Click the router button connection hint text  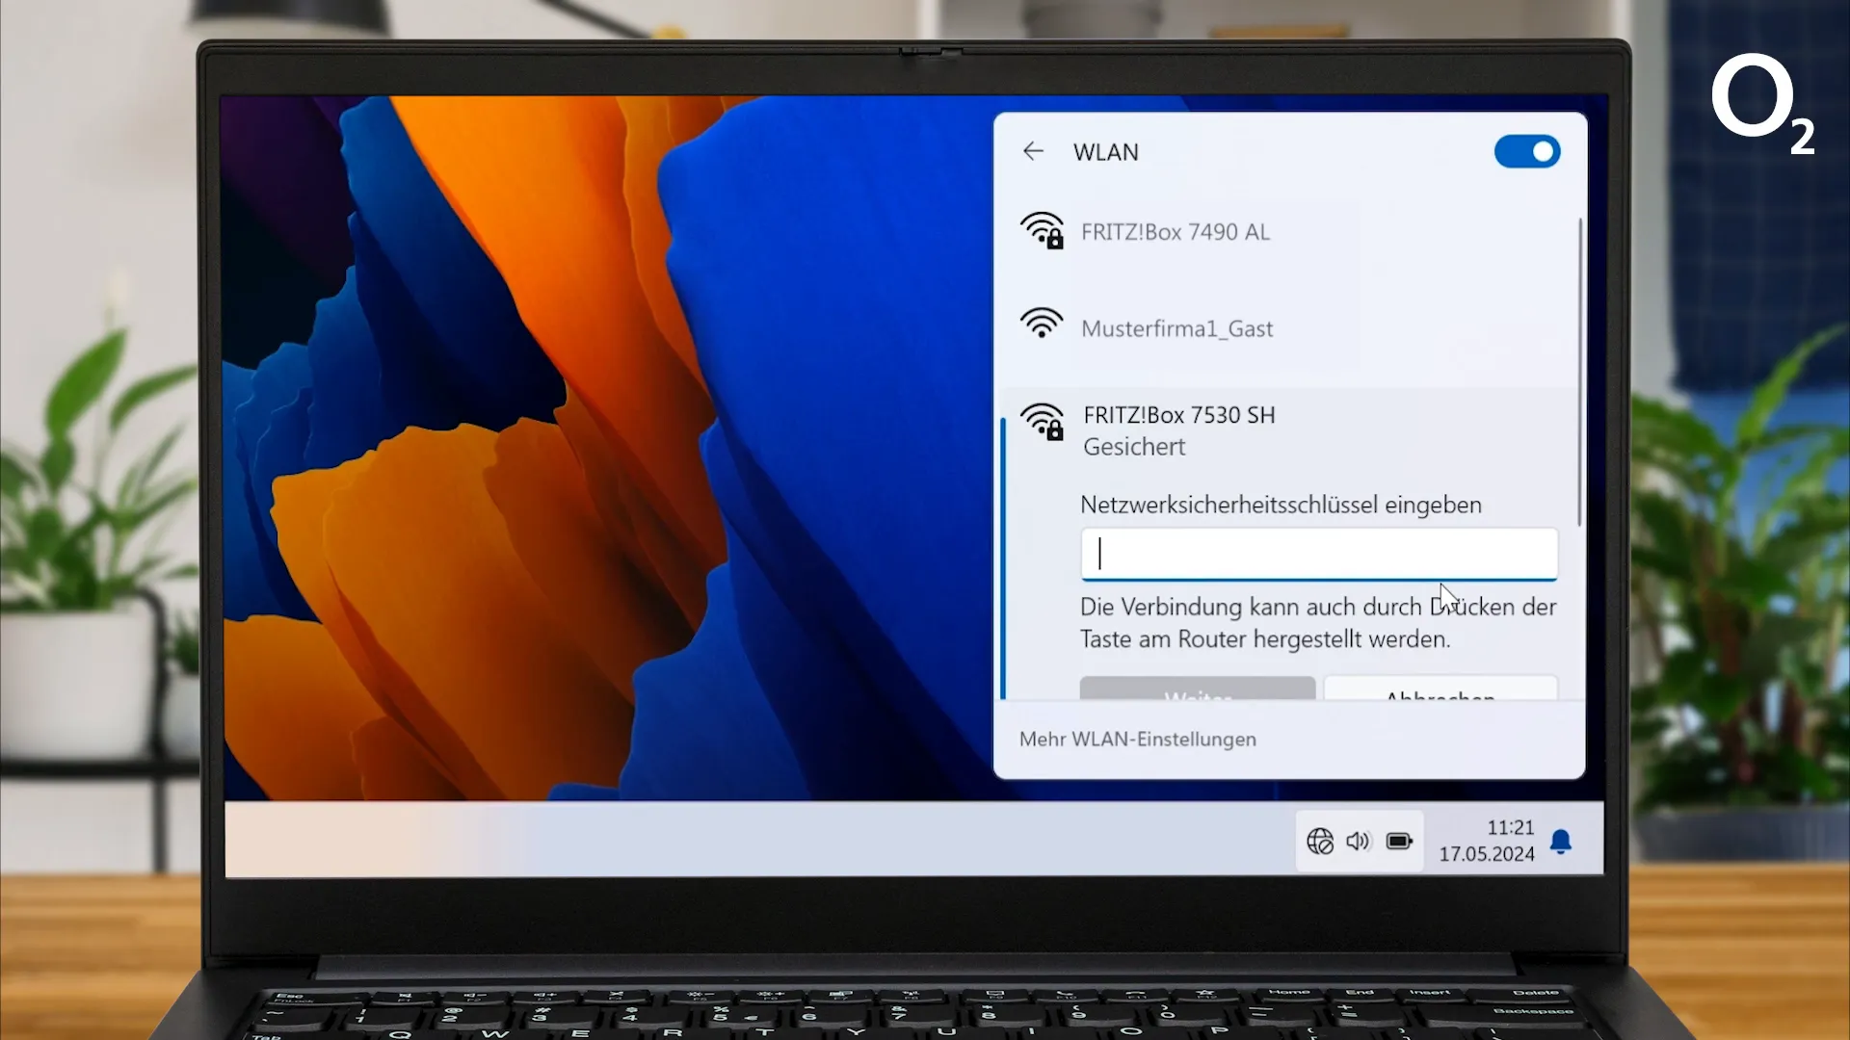1318,623
